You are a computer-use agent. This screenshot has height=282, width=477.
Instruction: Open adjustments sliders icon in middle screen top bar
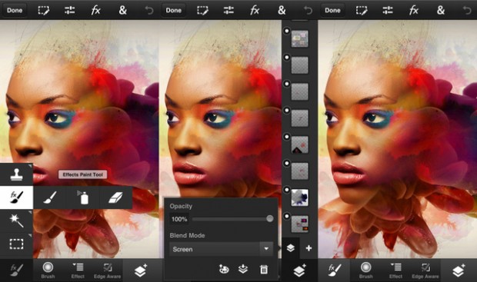point(228,11)
